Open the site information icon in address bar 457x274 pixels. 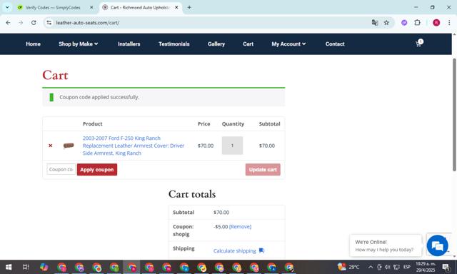click(49, 22)
